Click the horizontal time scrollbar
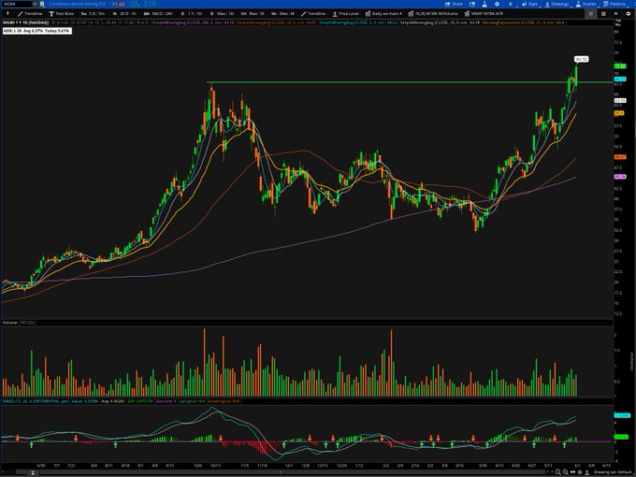 280,472
